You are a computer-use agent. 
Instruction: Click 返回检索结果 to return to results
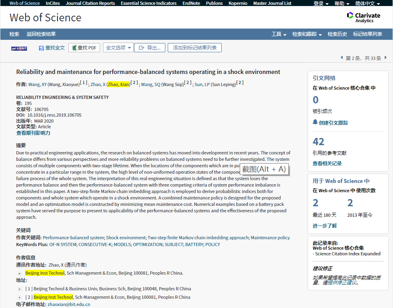41,34
